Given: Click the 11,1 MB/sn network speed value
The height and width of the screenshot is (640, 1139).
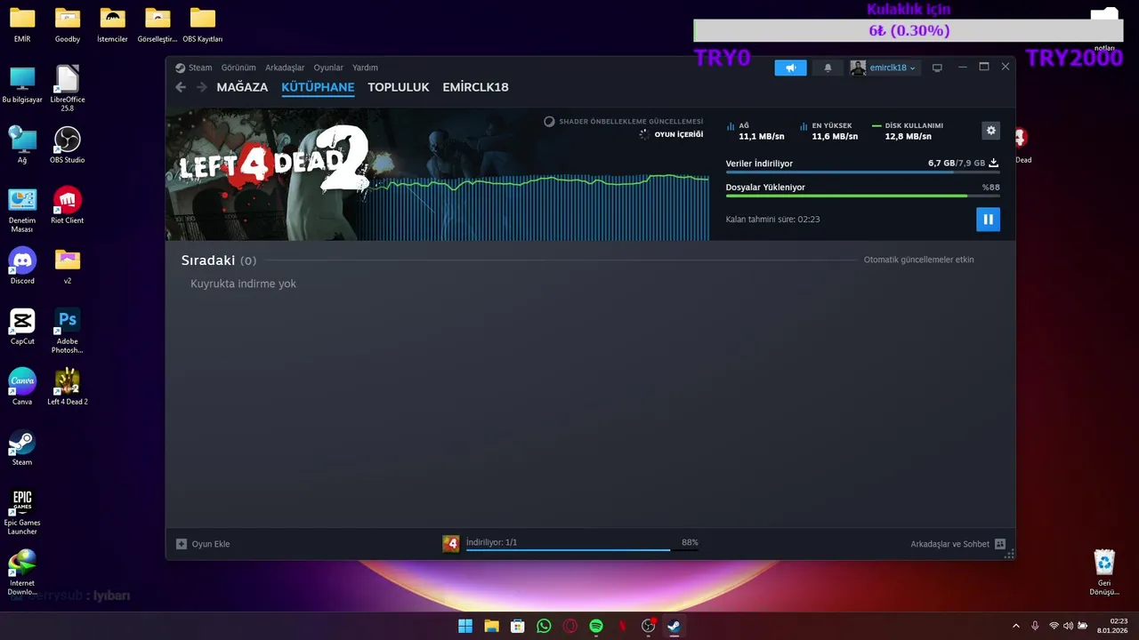Looking at the screenshot, I should pyautogui.click(x=762, y=136).
